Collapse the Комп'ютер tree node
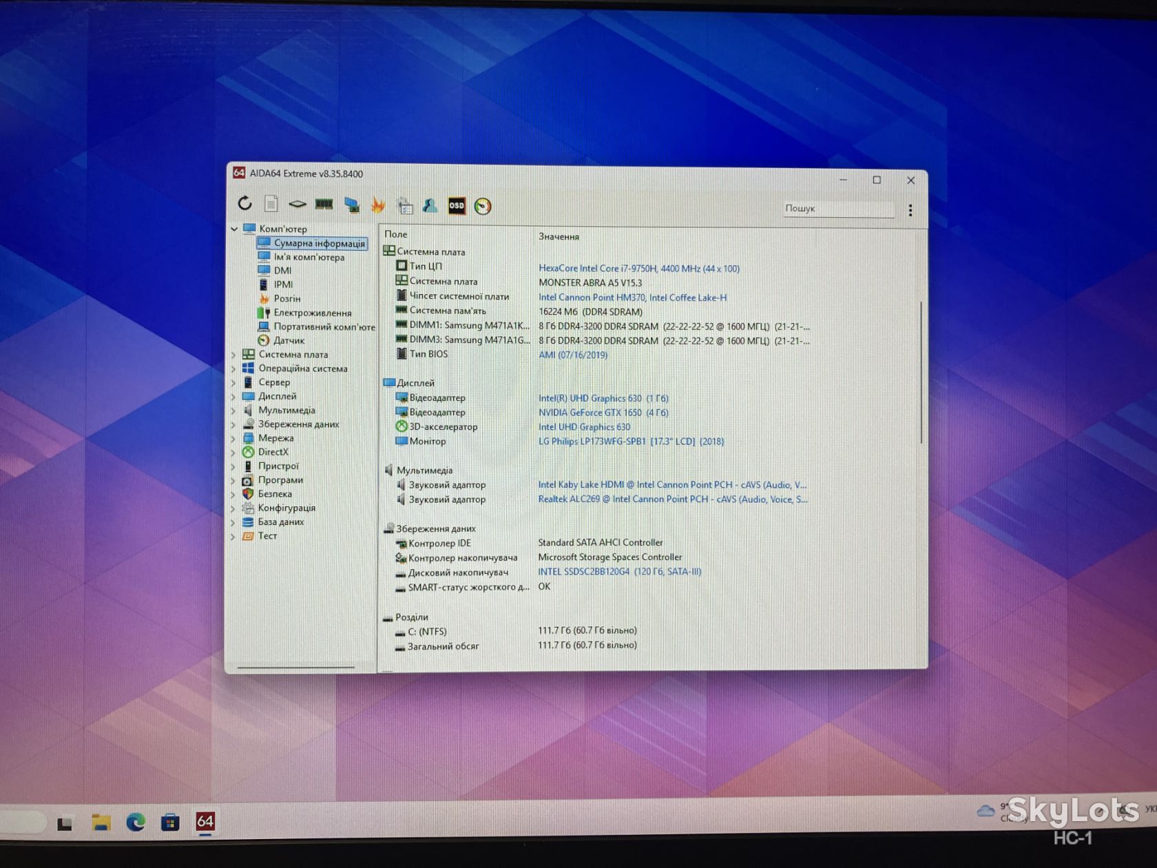This screenshot has width=1157, height=868. click(234, 229)
